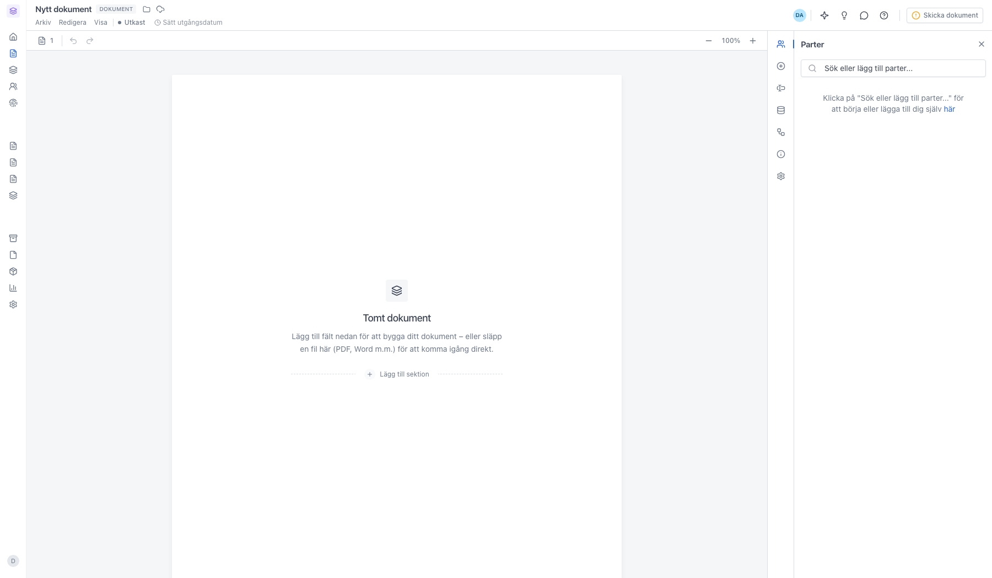Viewport: 992px width, 578px height.
Task: Open the database stack panel icon
Action: pyautogui.click(x=781, y=110)
